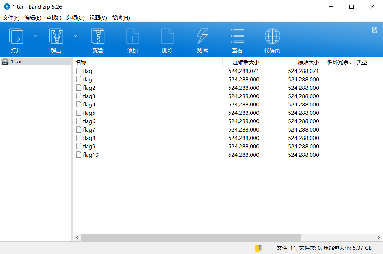Click the View (查看) list icon

pyautogui.click(x=237, y=36)
